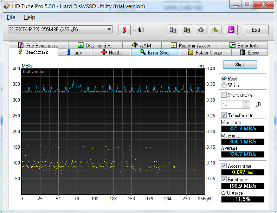Screen dimensions: 277x213
Task: Uncheck the Transfer rate checkbox
Action: pos(224,115)
